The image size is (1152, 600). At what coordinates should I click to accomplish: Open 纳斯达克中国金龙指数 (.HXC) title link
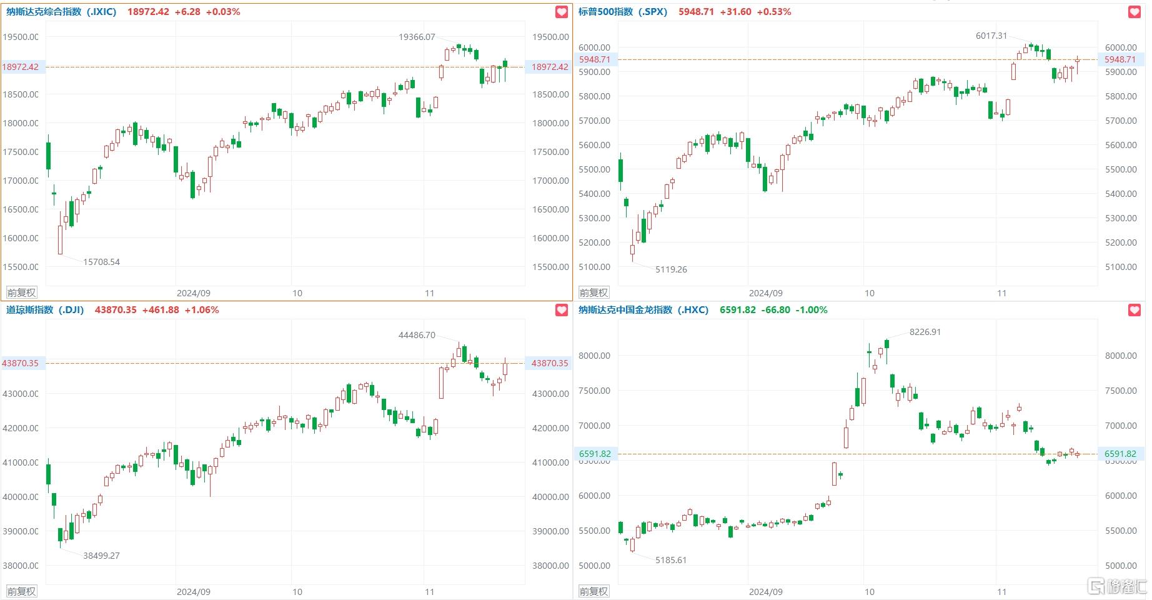[643, 310]
